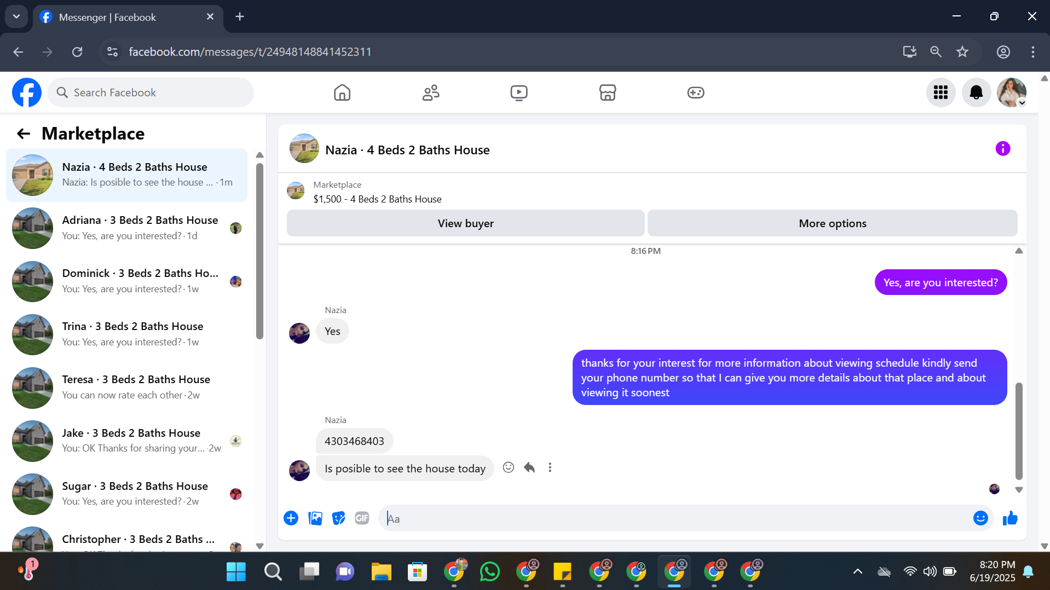Open the Facebook menu grid icon
Screen dimensions: 1050x590
pos(941,92)
